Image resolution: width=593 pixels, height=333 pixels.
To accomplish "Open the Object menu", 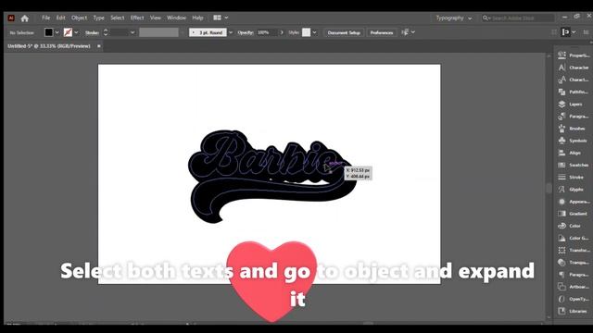I will pos(79,18).
